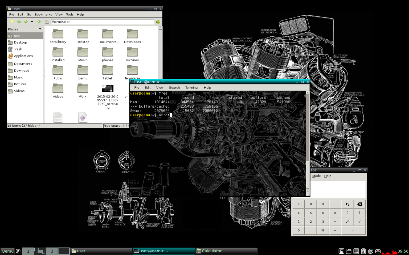This screenshot has width=409, height=255.
Task: Click the new tab star icon
Action: pos(11,22)
